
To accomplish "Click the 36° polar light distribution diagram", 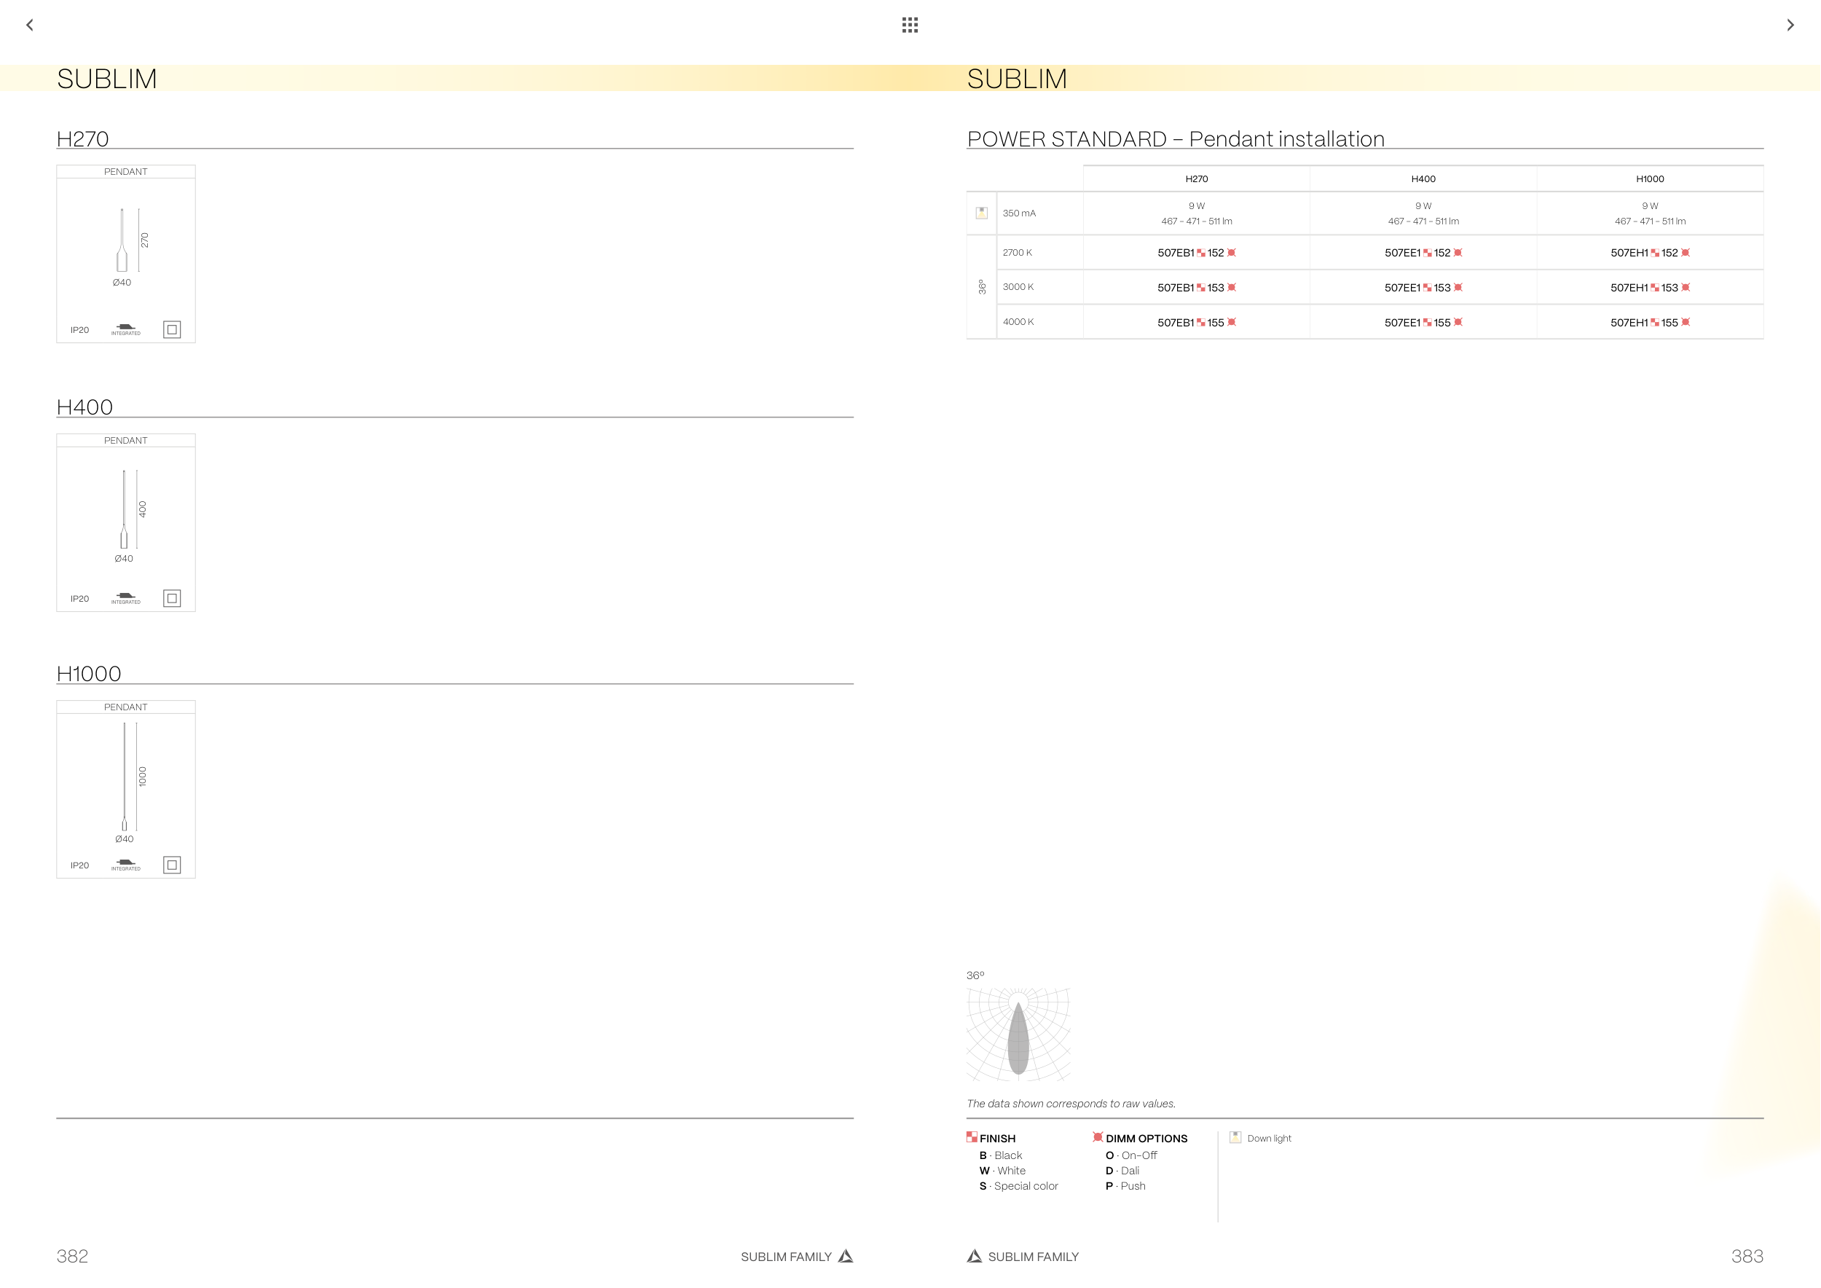I will [x=1018, y=1035].
